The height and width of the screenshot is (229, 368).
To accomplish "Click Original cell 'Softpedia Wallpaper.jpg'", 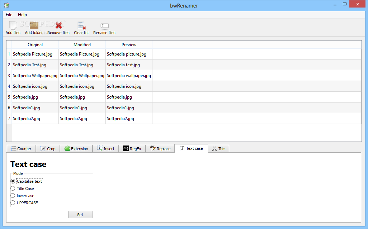I will [35, 76].
